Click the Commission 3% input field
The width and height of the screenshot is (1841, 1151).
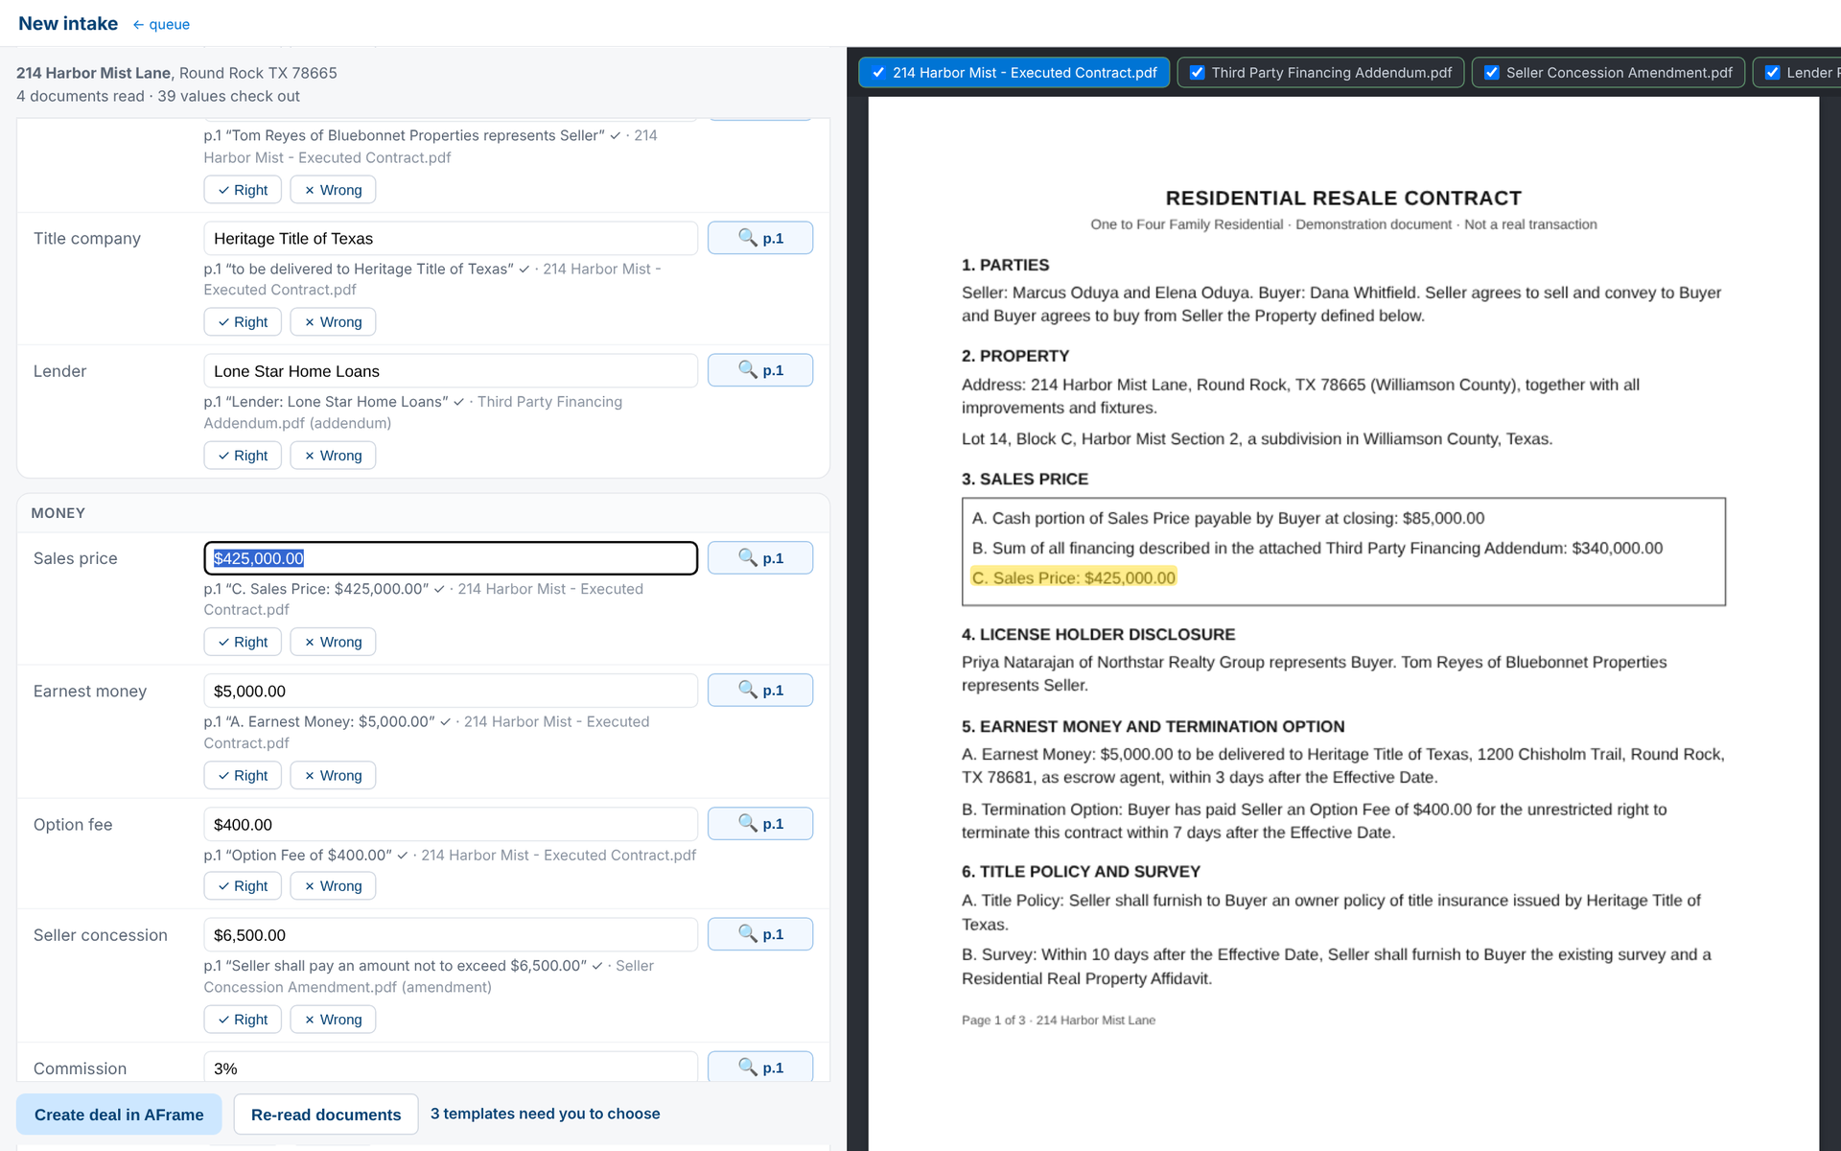(451, 1068)
